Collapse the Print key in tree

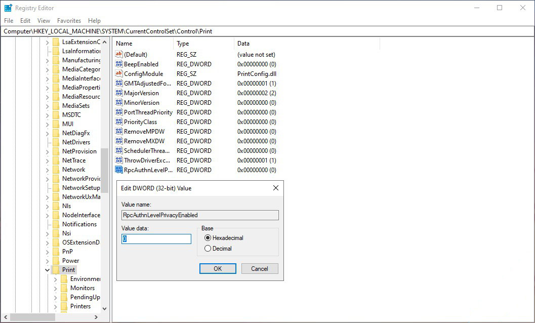point(47,270)
